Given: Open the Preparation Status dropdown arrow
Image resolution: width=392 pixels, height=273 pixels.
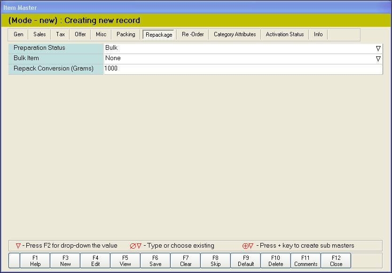Looking at the screenshot, I should 378,48.
